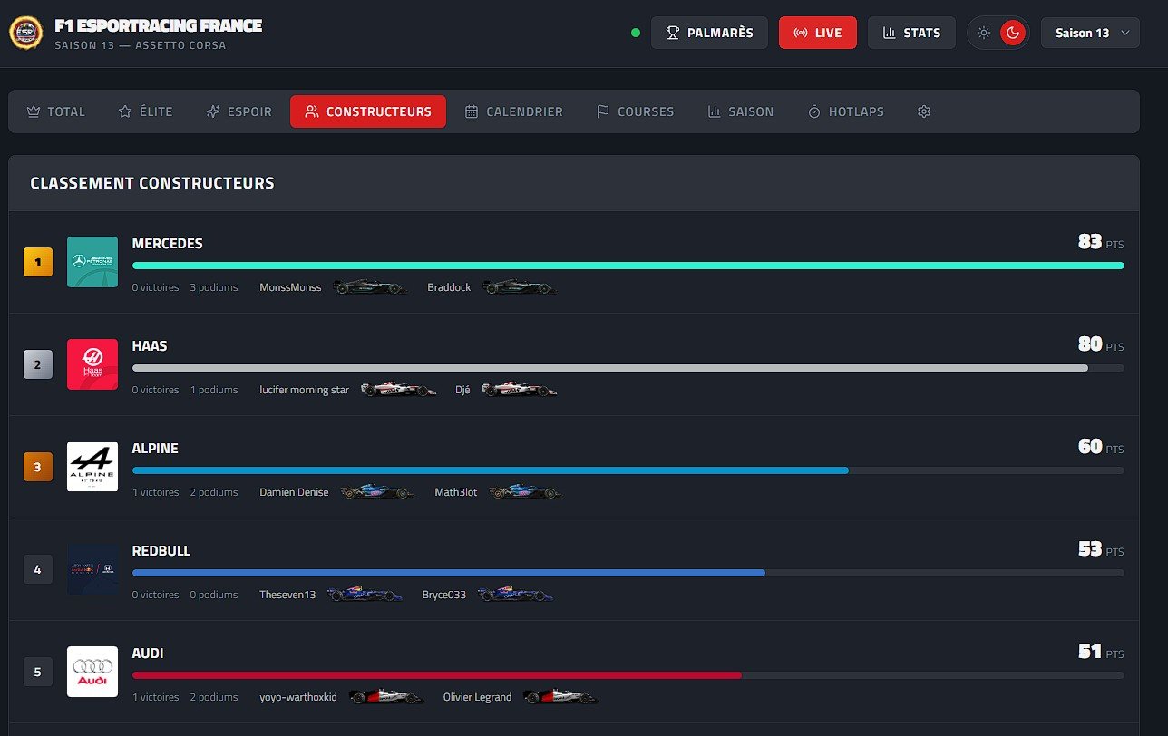The height and width of the screenshot is (736, 1168).
Task: Click driver name Damien Denise
Action: click(x=294, y=492)
